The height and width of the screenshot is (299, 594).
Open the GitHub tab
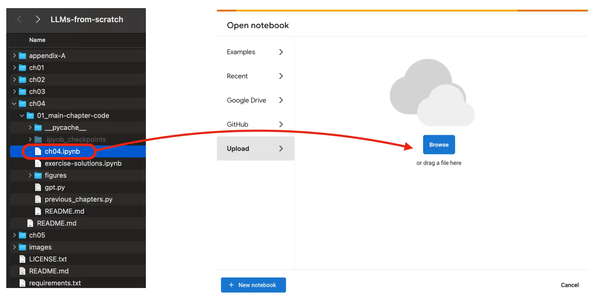(x=255, y=124)
